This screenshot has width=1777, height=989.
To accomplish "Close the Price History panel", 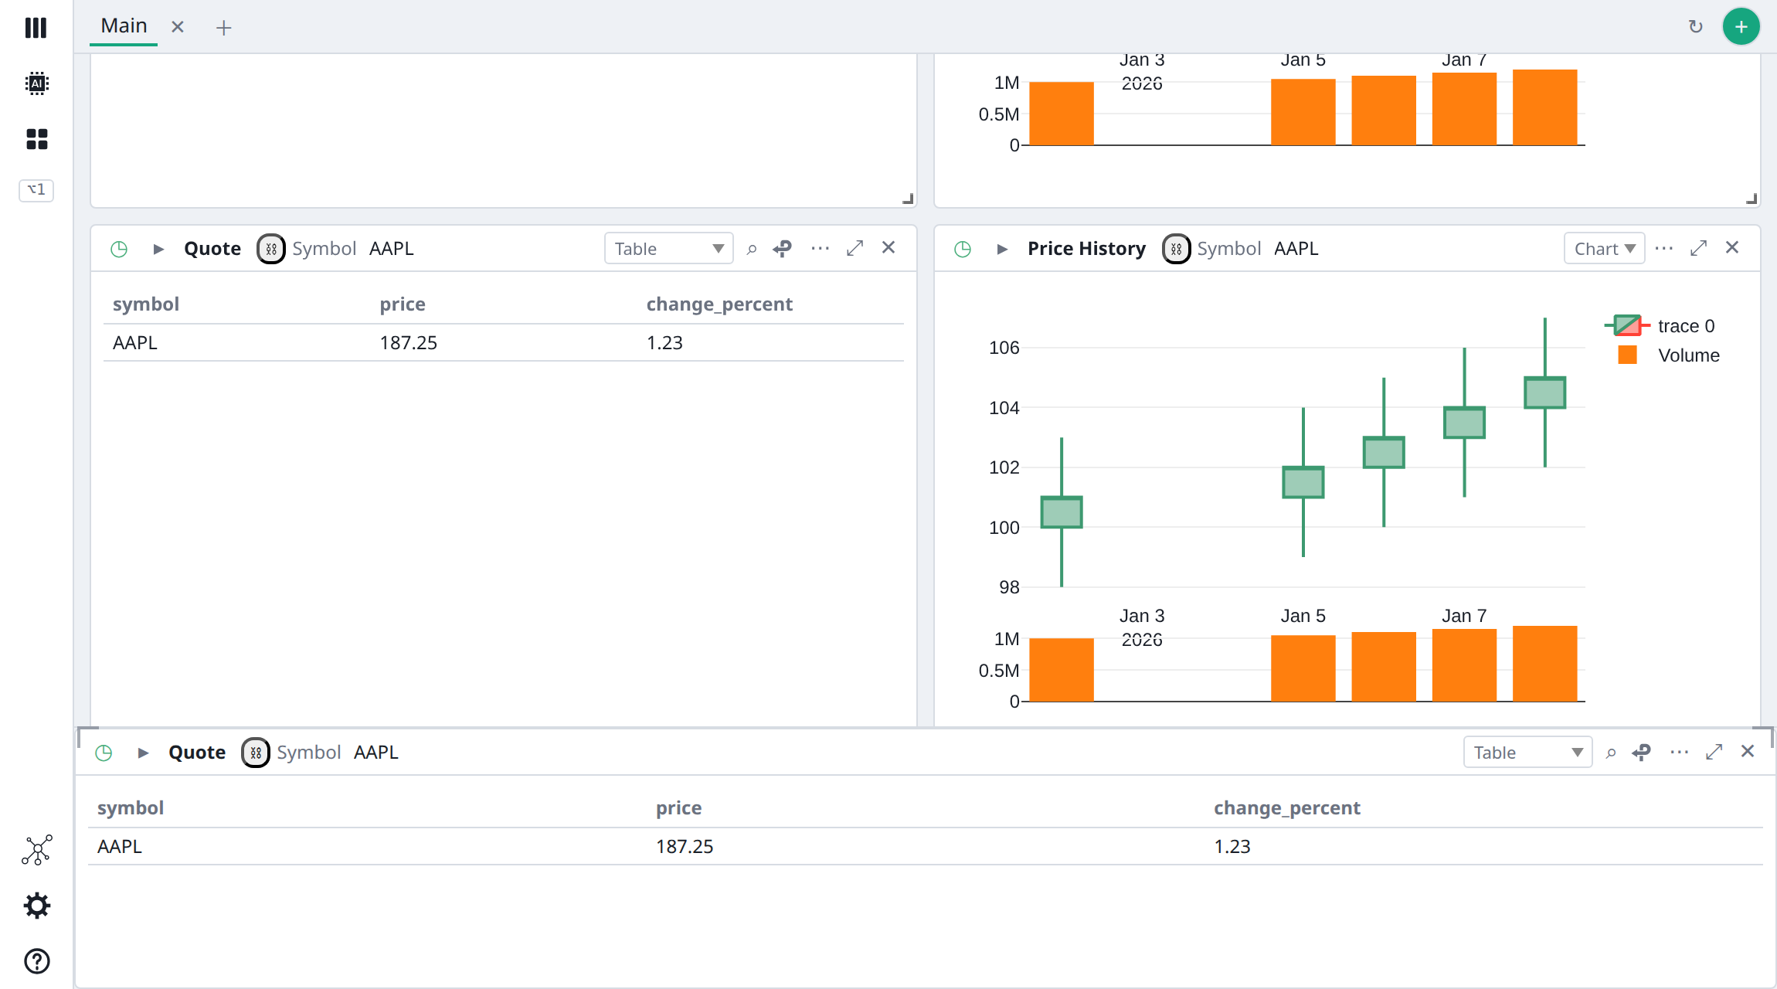I will pyautogui.click(x=1732, y=247).
